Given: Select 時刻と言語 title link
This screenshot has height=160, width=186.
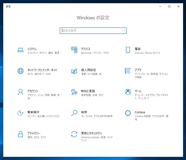Looking at the screenshot, I should (88, 91).
